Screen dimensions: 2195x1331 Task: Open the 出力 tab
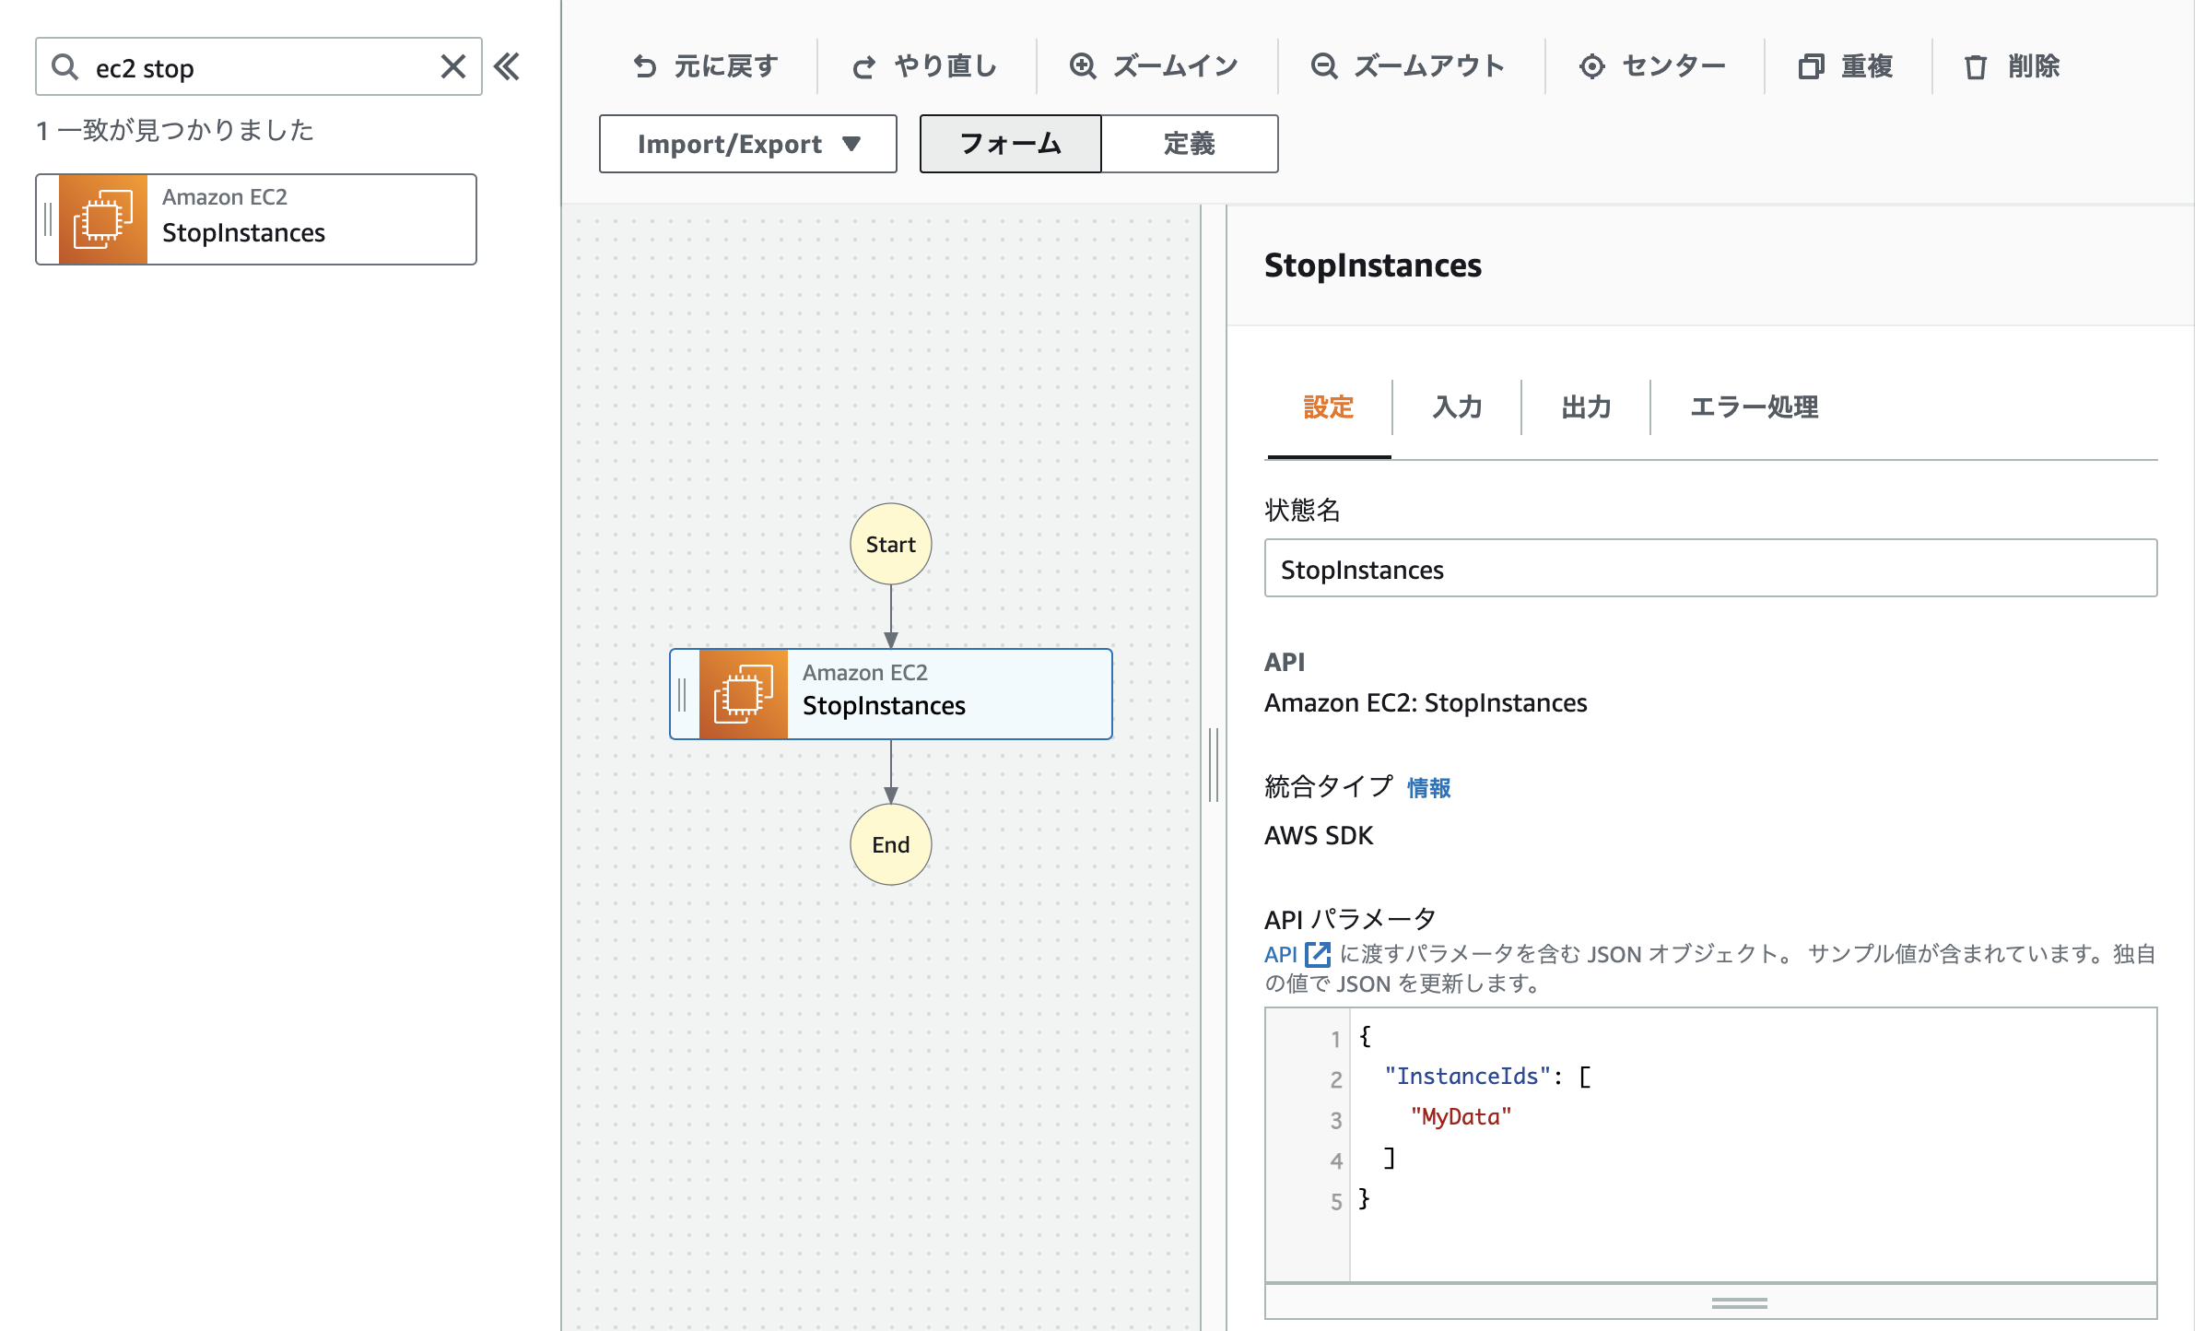(x=1586, y=406)
